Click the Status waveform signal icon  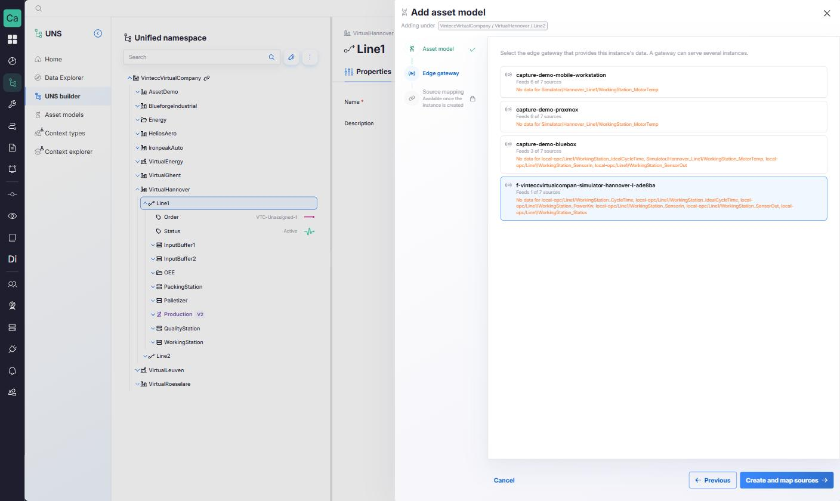point(309,231)
